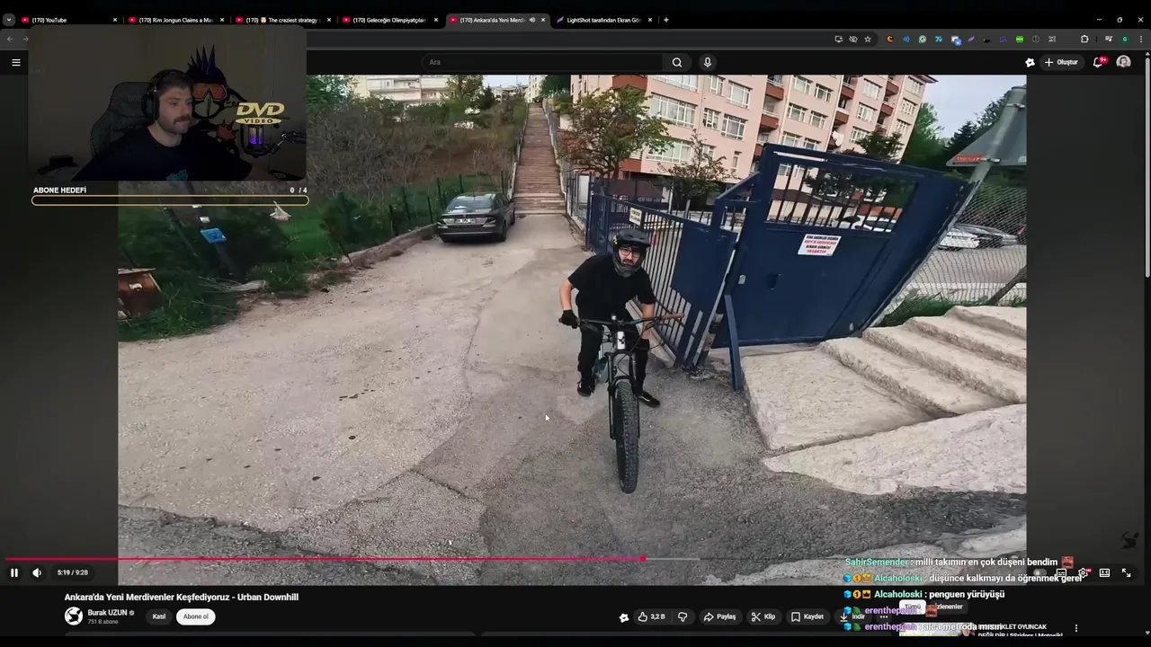This screenshot has width=1151, height=647.
Task: Switch to LightShot tarafından Ekran tab
Action: point(605,20)
